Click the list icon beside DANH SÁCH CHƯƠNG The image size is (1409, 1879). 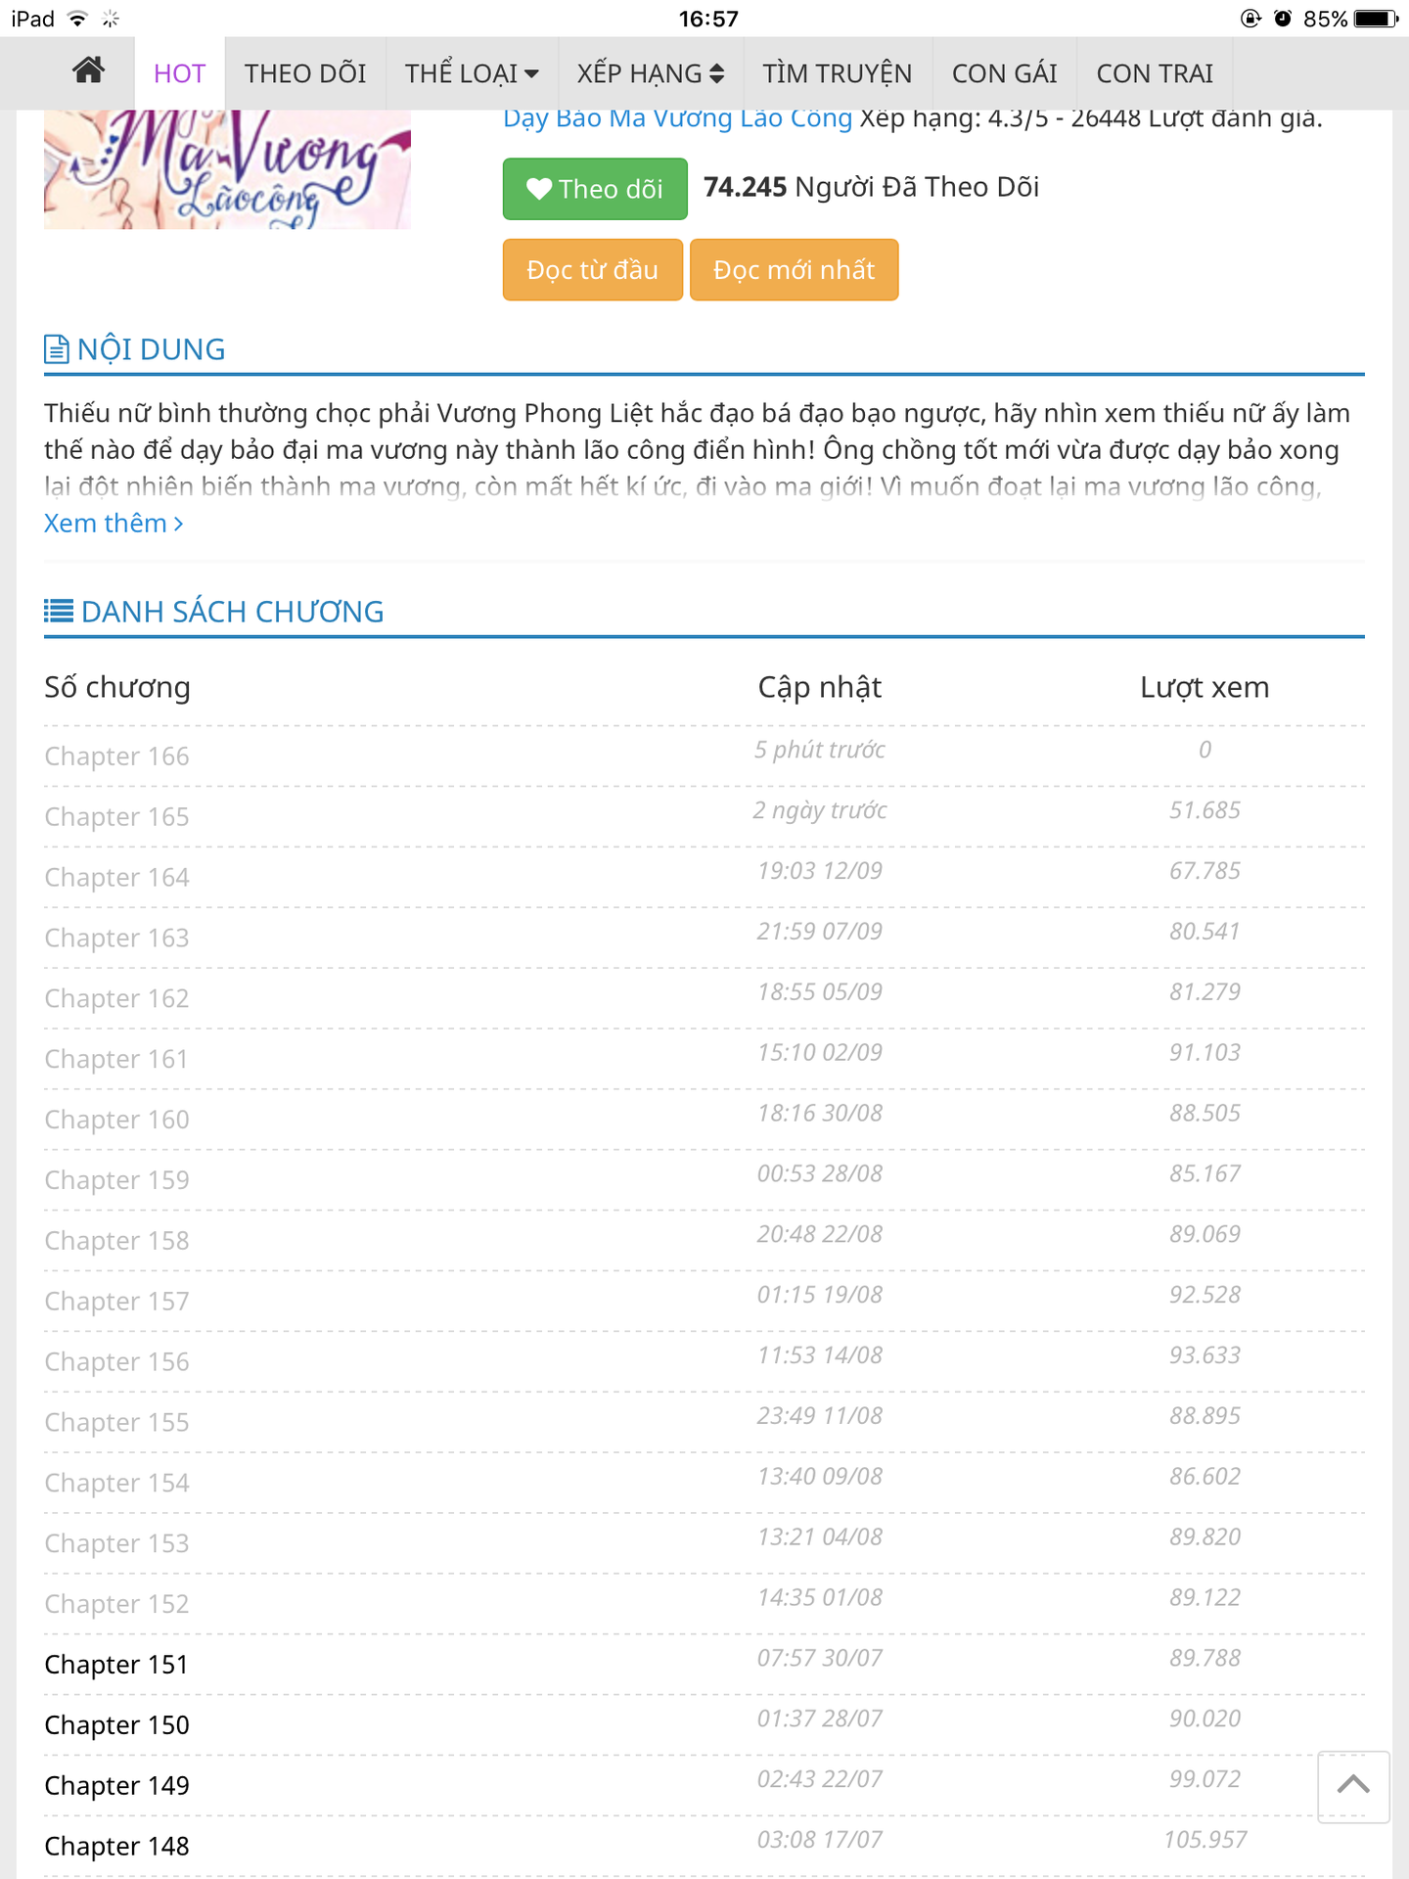(x=59, y=612)
